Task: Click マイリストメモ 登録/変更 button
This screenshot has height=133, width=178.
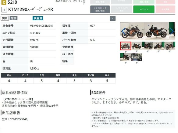Action: coord(100,9)
